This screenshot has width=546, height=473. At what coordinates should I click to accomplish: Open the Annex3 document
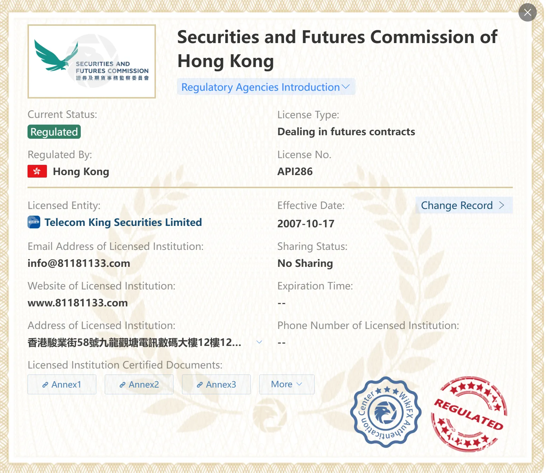pyautogui.click(x=216, y=384)
